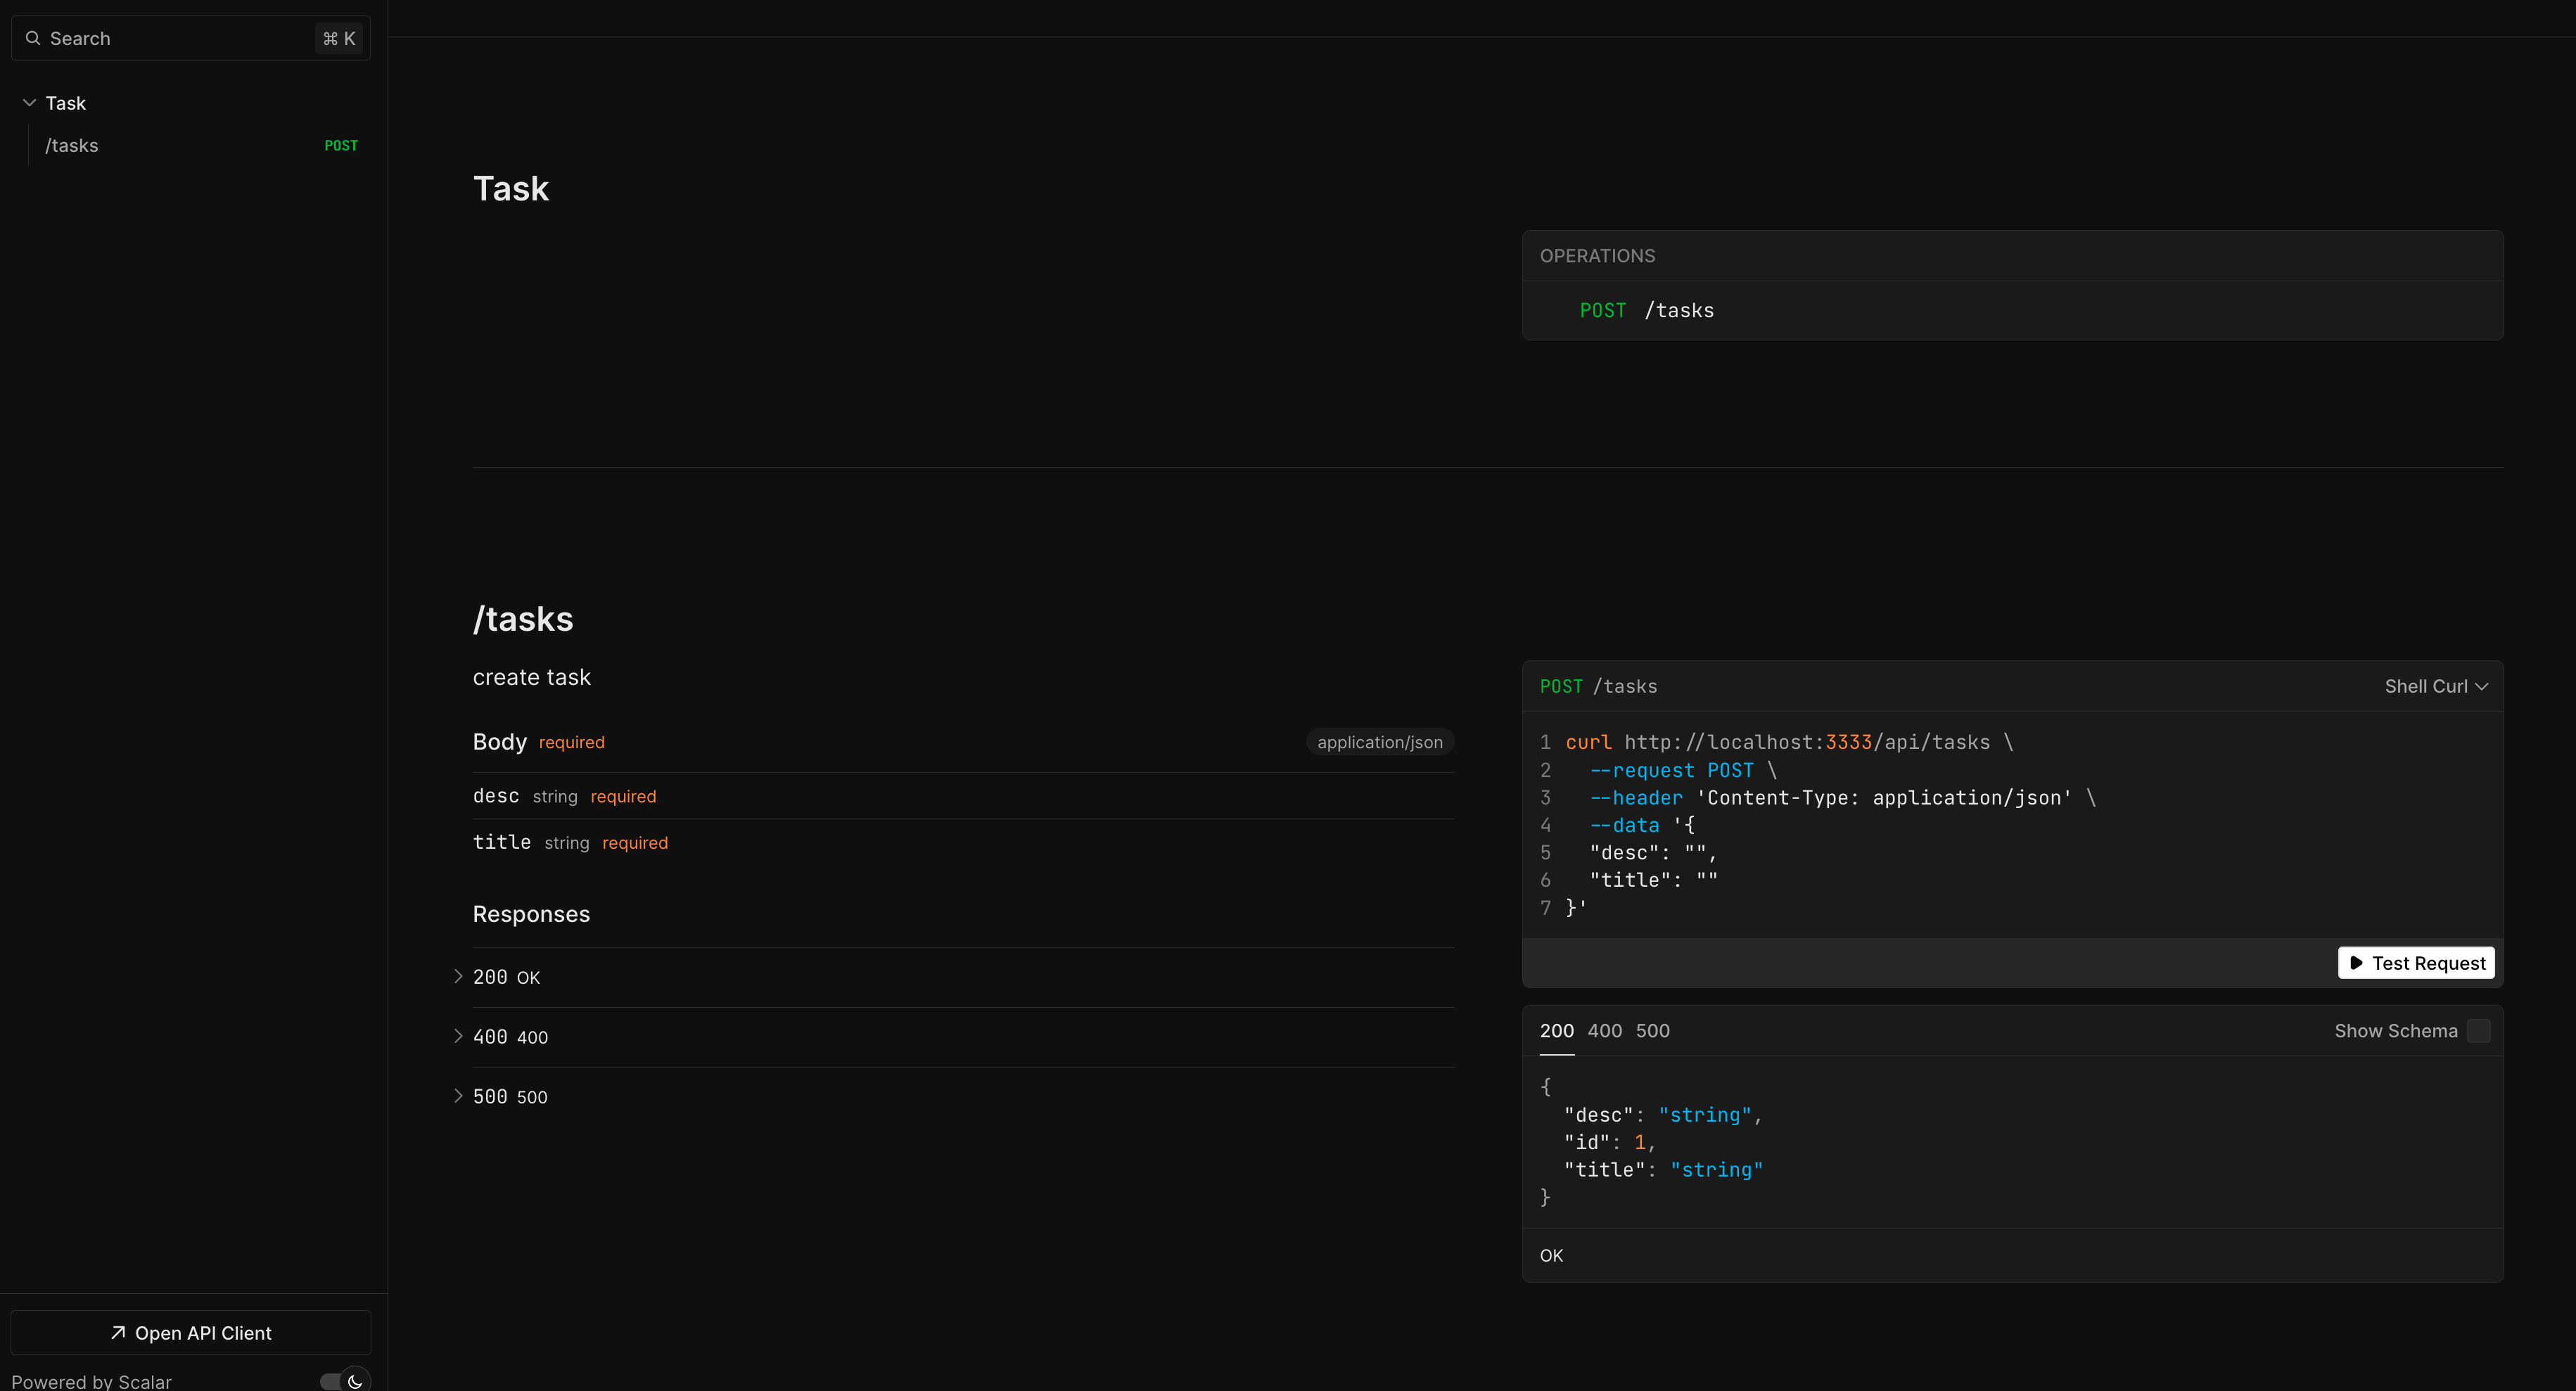The image size is (2576, 1391).
Task: Click the play icon on Test Request
Action: click(x=2356, y=962)
